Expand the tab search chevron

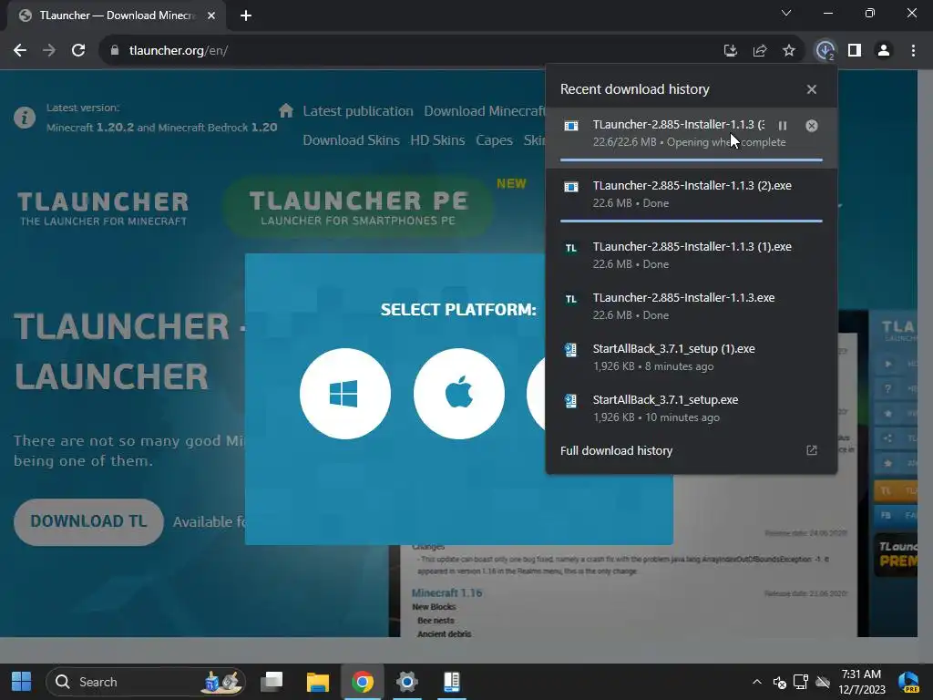click(x=786, y=13)
